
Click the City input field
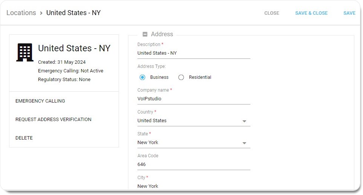(194, 186)
